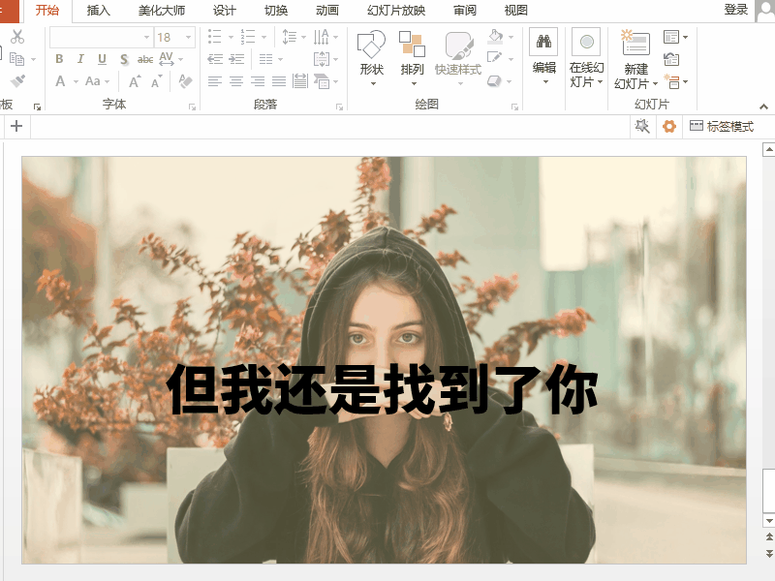The height and width of the screenshot is (581, 775).
Task: Click the orange gear settings icon
Action: coord(668,127)
